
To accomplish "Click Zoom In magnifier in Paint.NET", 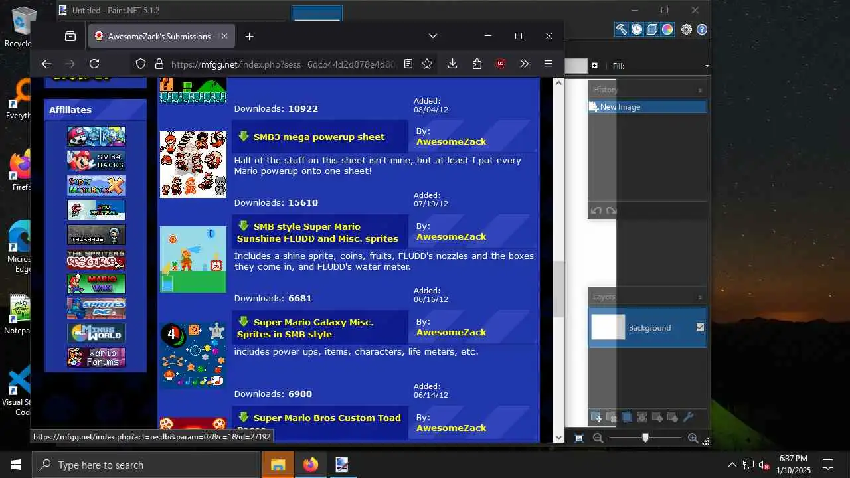I will (693, 438).
